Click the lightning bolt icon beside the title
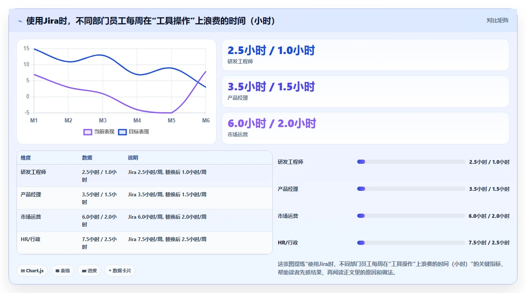This screenshot has height=293, width=526. [x=20, y=21]
